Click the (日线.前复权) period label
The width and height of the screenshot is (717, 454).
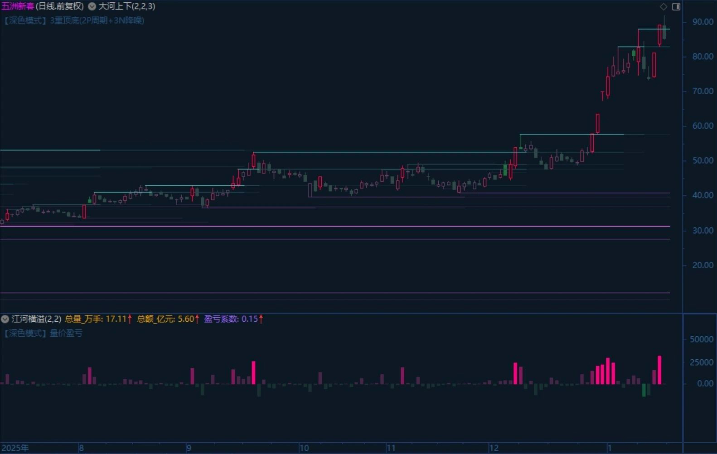point(60,6)
